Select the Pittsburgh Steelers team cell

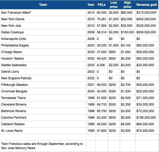43,85
